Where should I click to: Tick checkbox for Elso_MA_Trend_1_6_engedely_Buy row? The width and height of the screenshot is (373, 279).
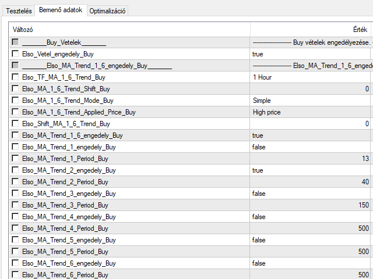point(15,135)
